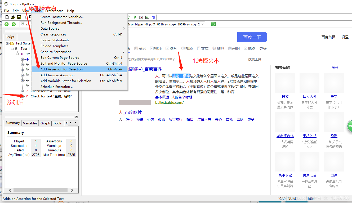Choose Clear Responses menu item
This screenshot has height=203, width=352.
coord(80,34)
